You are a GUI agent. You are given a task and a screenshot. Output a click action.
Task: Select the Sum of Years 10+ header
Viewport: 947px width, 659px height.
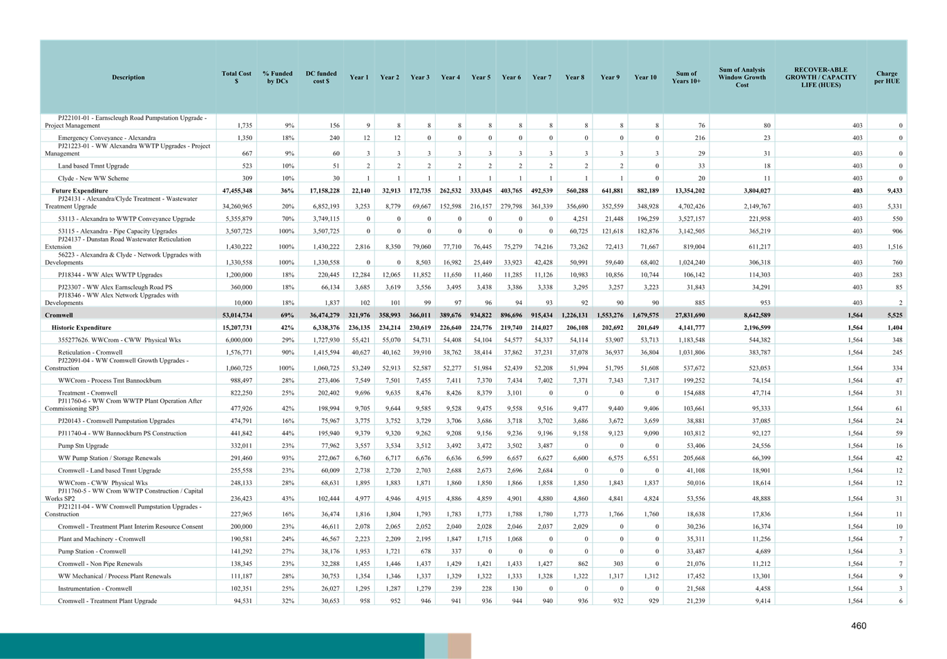point(685,77)
